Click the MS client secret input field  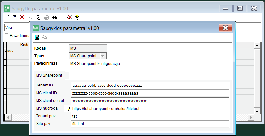pos(150,101)
